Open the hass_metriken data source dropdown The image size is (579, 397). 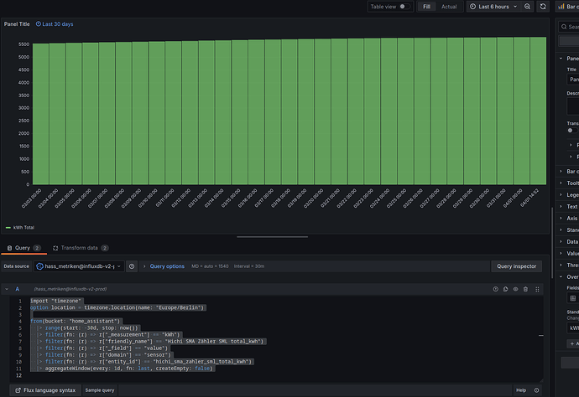80,266
